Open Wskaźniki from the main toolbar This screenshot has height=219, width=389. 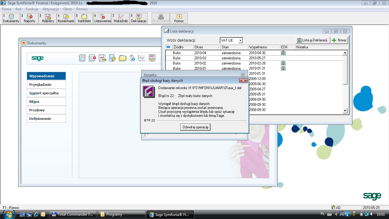pyautogui.click(x=121, y=18)
